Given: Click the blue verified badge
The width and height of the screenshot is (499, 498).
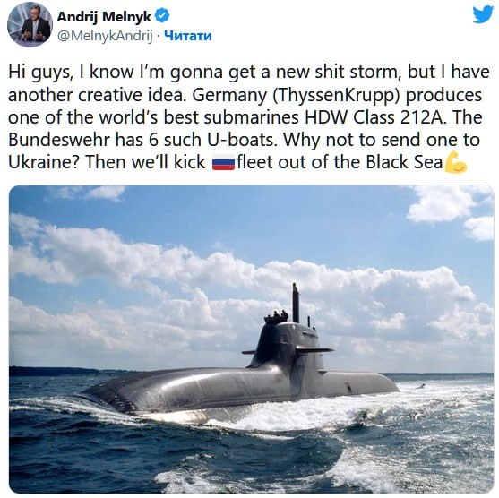Looking at the screenshot, I should point(162,15).
